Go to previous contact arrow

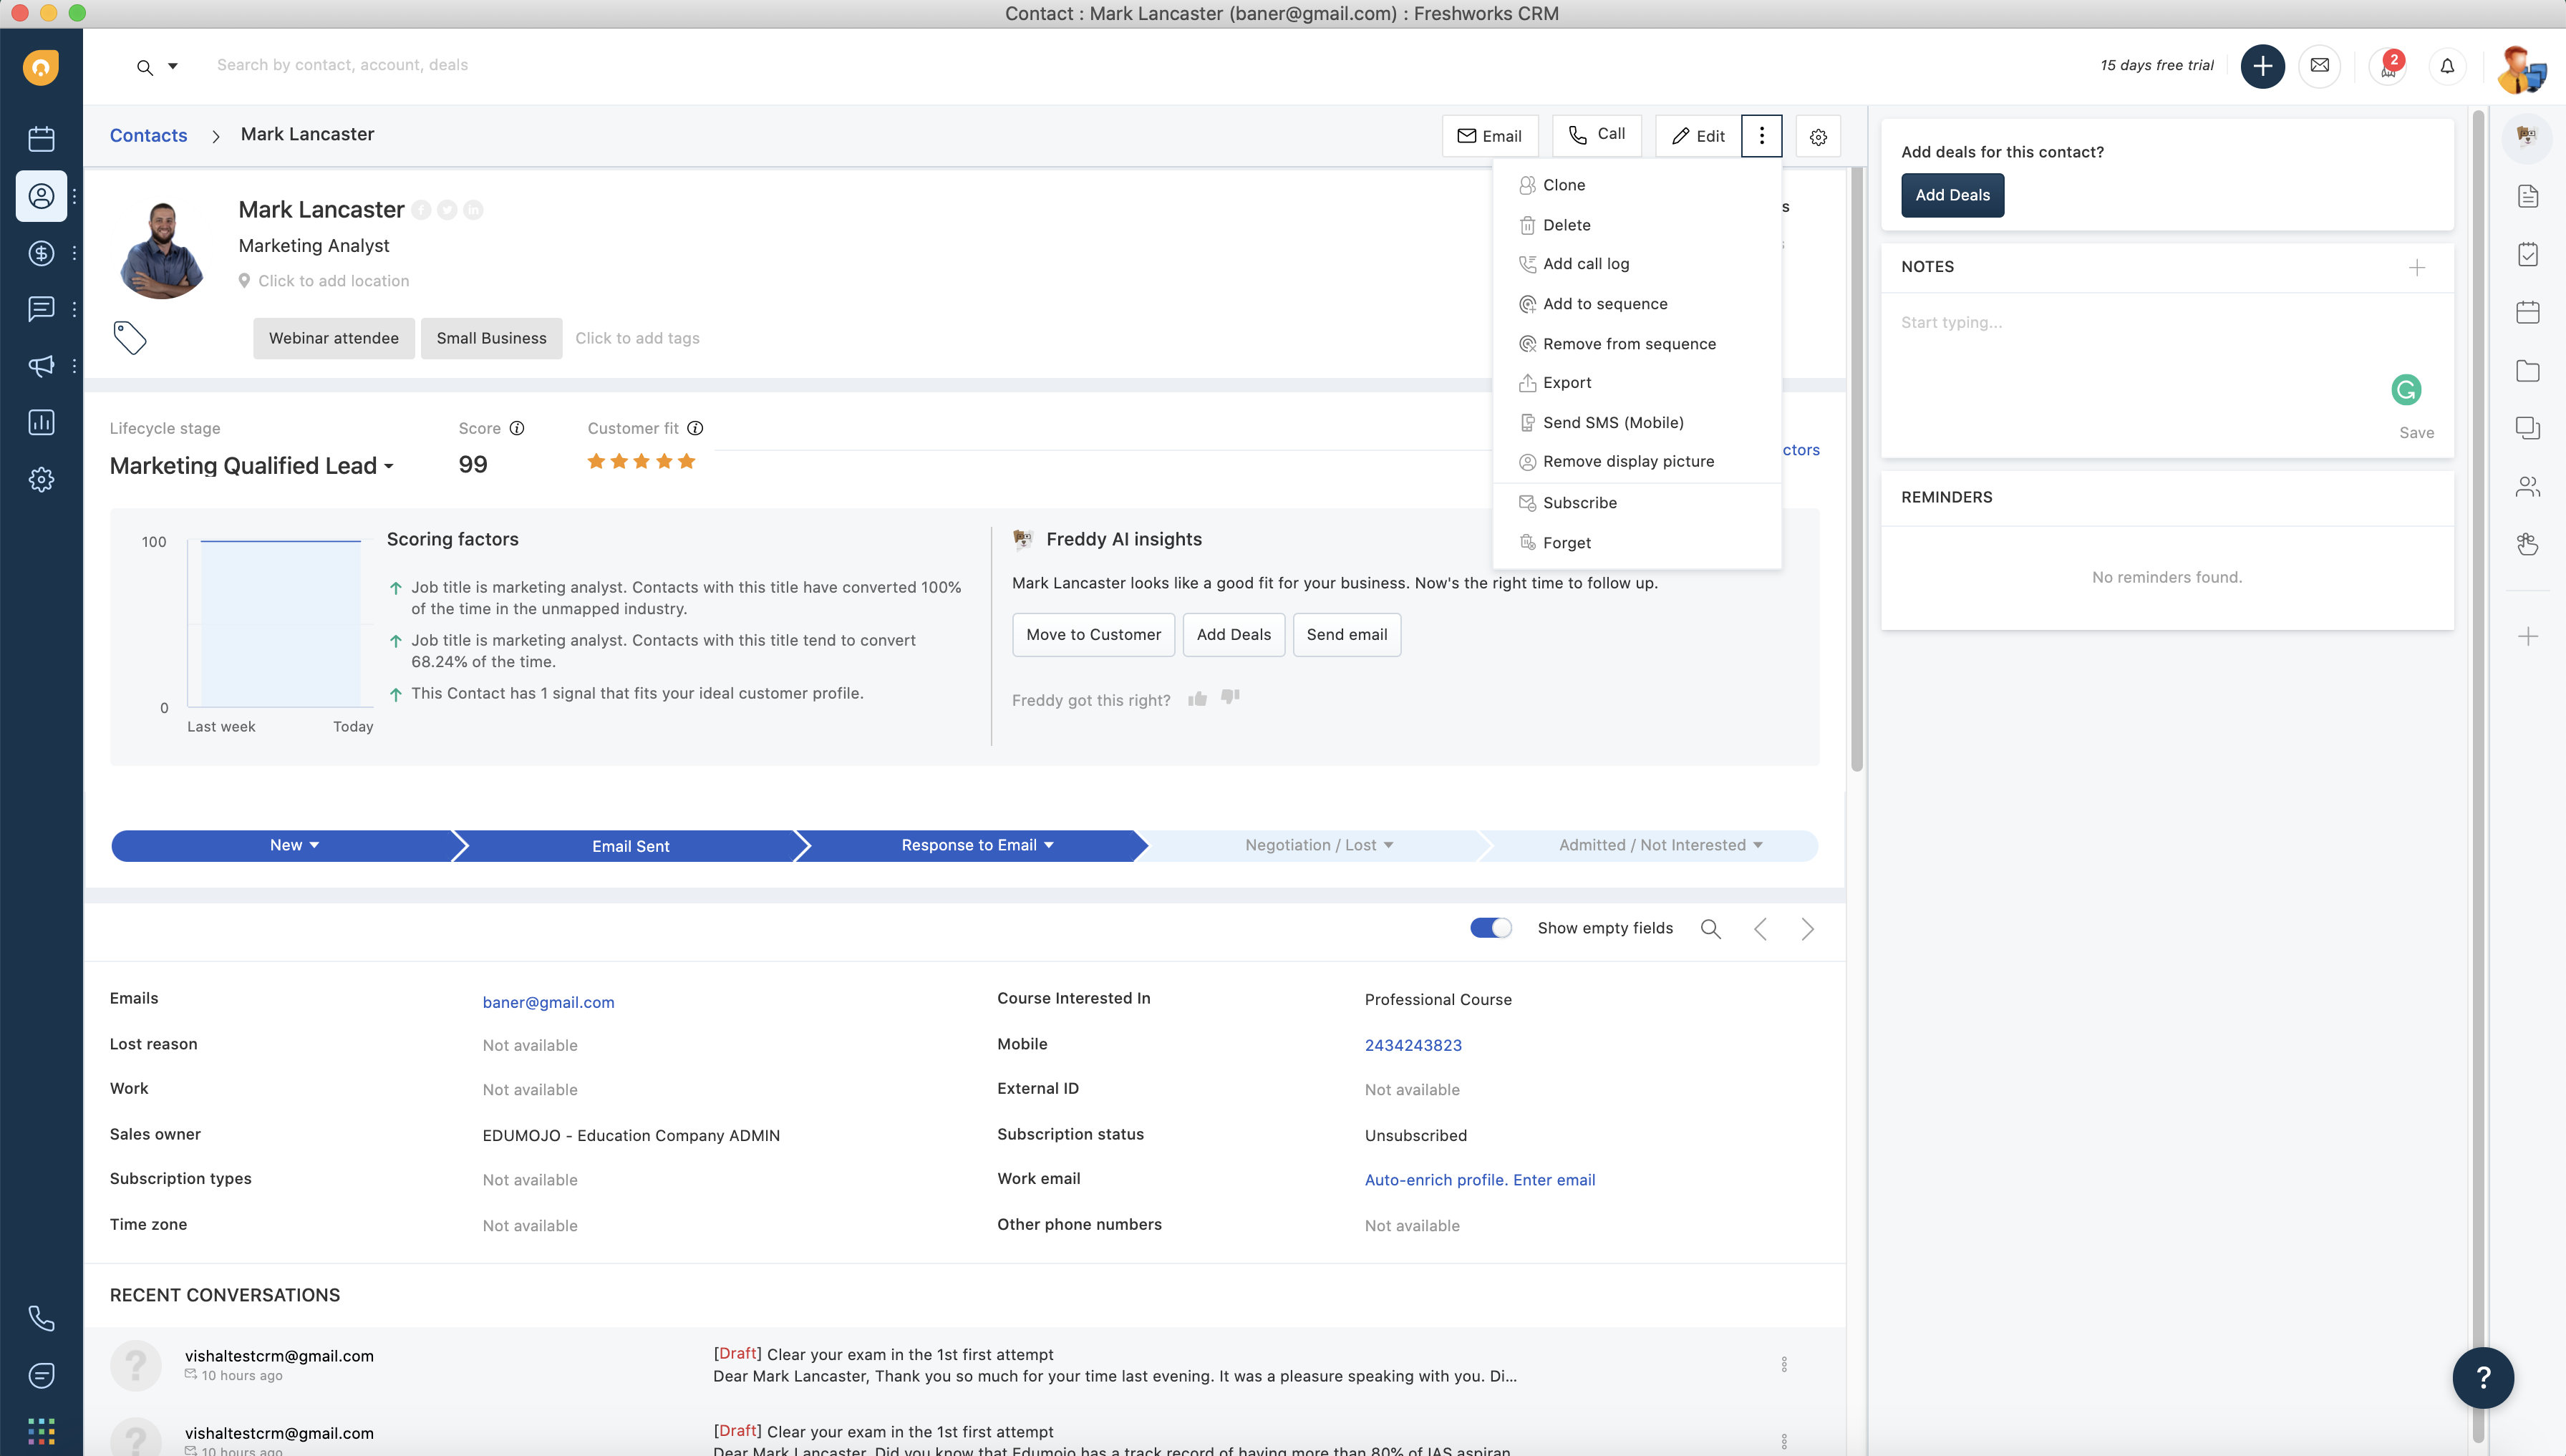tap(1760, 929)
